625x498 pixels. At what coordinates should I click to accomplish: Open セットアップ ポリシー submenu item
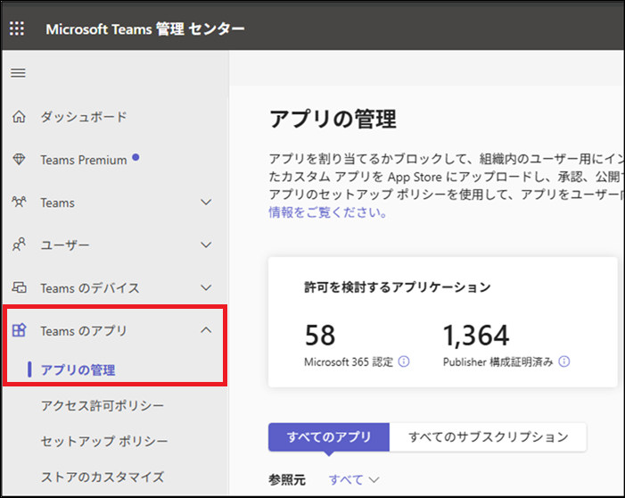[x=104, y=441]
